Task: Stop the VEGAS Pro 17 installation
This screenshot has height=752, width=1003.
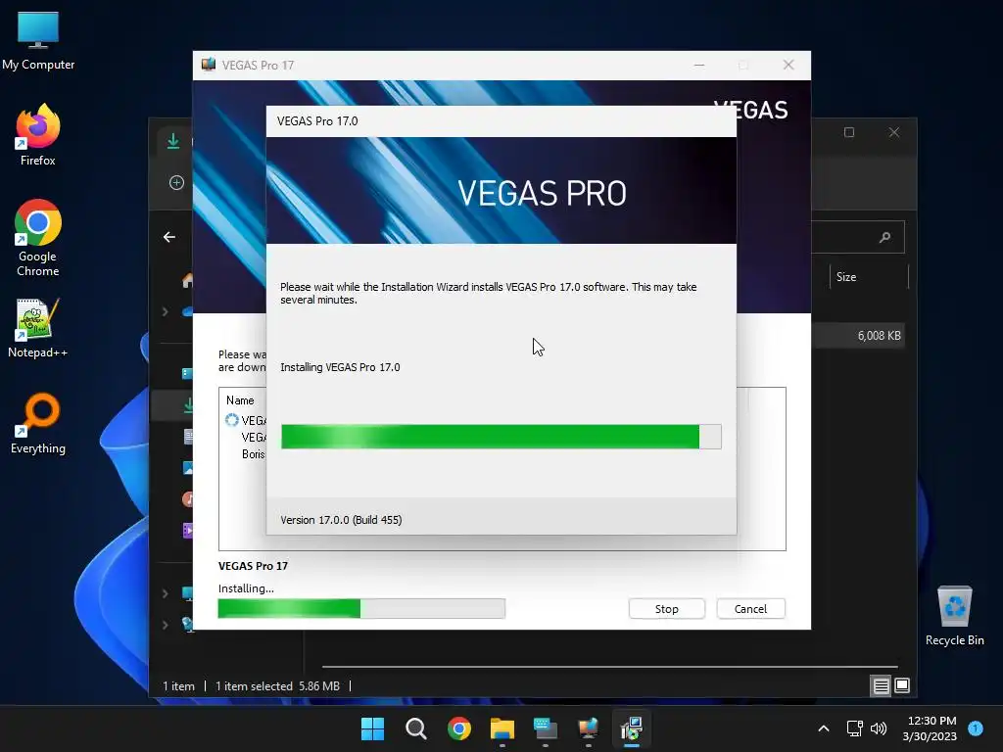Action: coord(666,609)
